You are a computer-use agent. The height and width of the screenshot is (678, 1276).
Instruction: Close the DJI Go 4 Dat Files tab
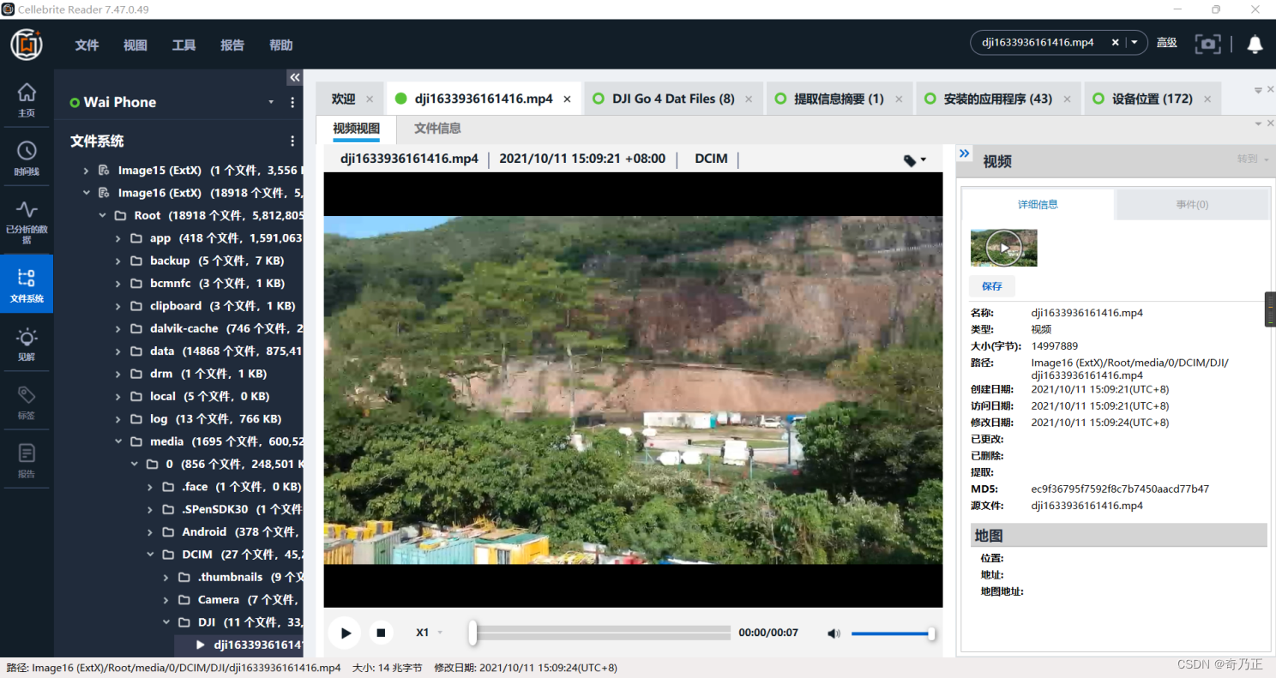coord(749,99)
